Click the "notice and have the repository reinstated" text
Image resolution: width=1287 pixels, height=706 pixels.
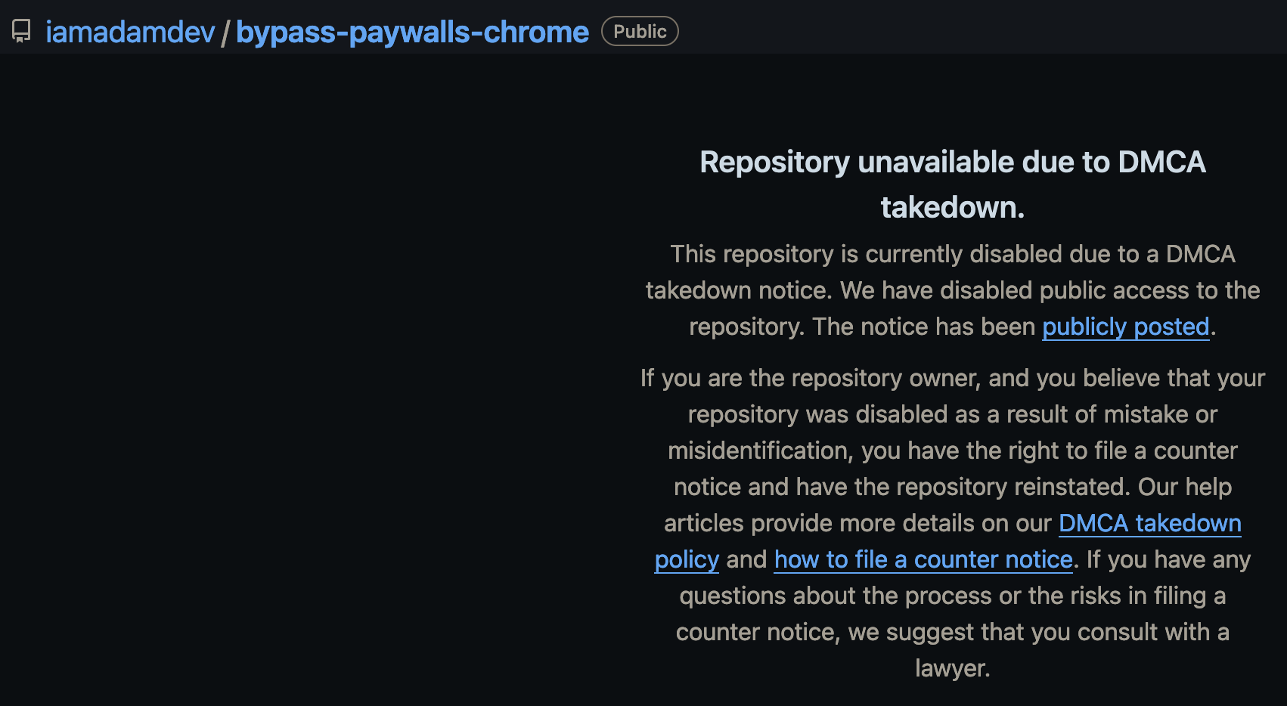pyautogui.click(x=901, y=487)
